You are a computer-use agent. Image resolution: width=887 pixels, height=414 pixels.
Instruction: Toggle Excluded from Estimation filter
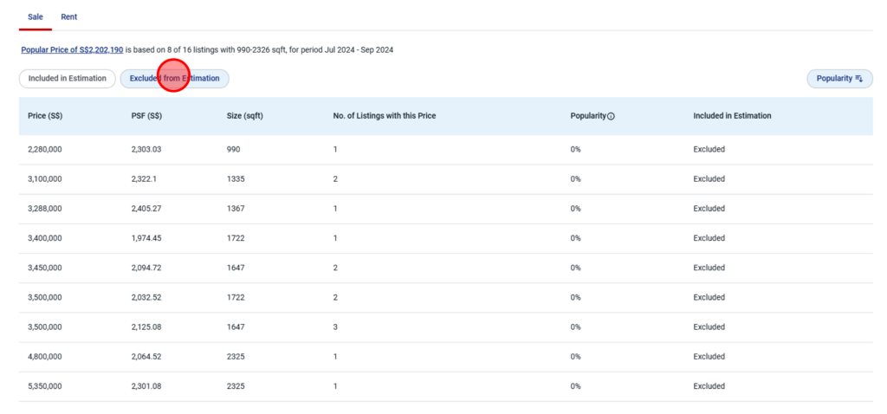[x=174, y=79]
